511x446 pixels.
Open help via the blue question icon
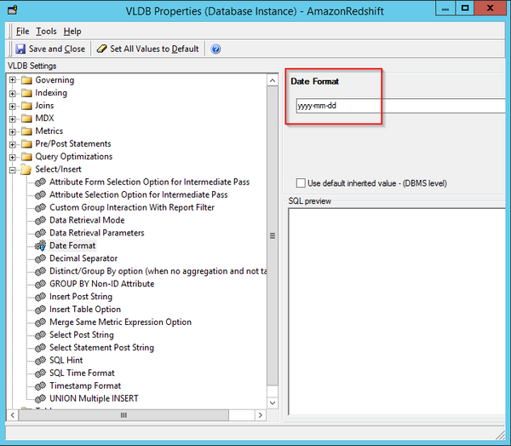click(x=215, y=49)
